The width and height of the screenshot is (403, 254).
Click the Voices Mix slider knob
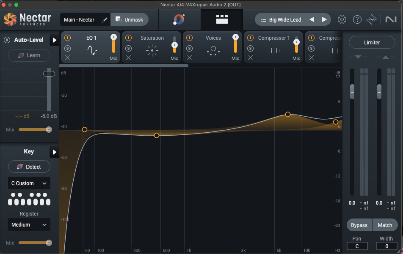[235, 37]
